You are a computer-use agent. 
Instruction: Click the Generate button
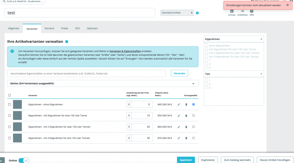(179, 73)
